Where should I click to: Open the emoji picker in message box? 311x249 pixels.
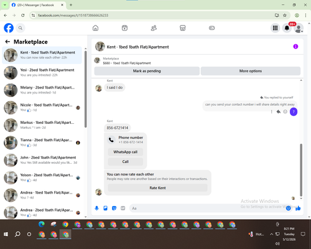coord(288,208)
